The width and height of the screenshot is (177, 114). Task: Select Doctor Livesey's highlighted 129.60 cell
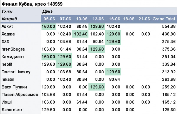pyautogui.click(x=113, y=72)
